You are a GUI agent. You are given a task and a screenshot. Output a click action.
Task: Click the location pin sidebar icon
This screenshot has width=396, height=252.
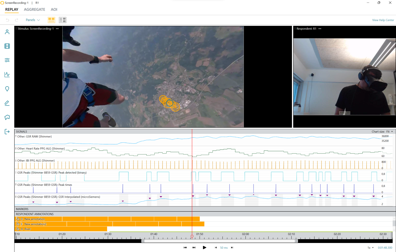[7, 89]
